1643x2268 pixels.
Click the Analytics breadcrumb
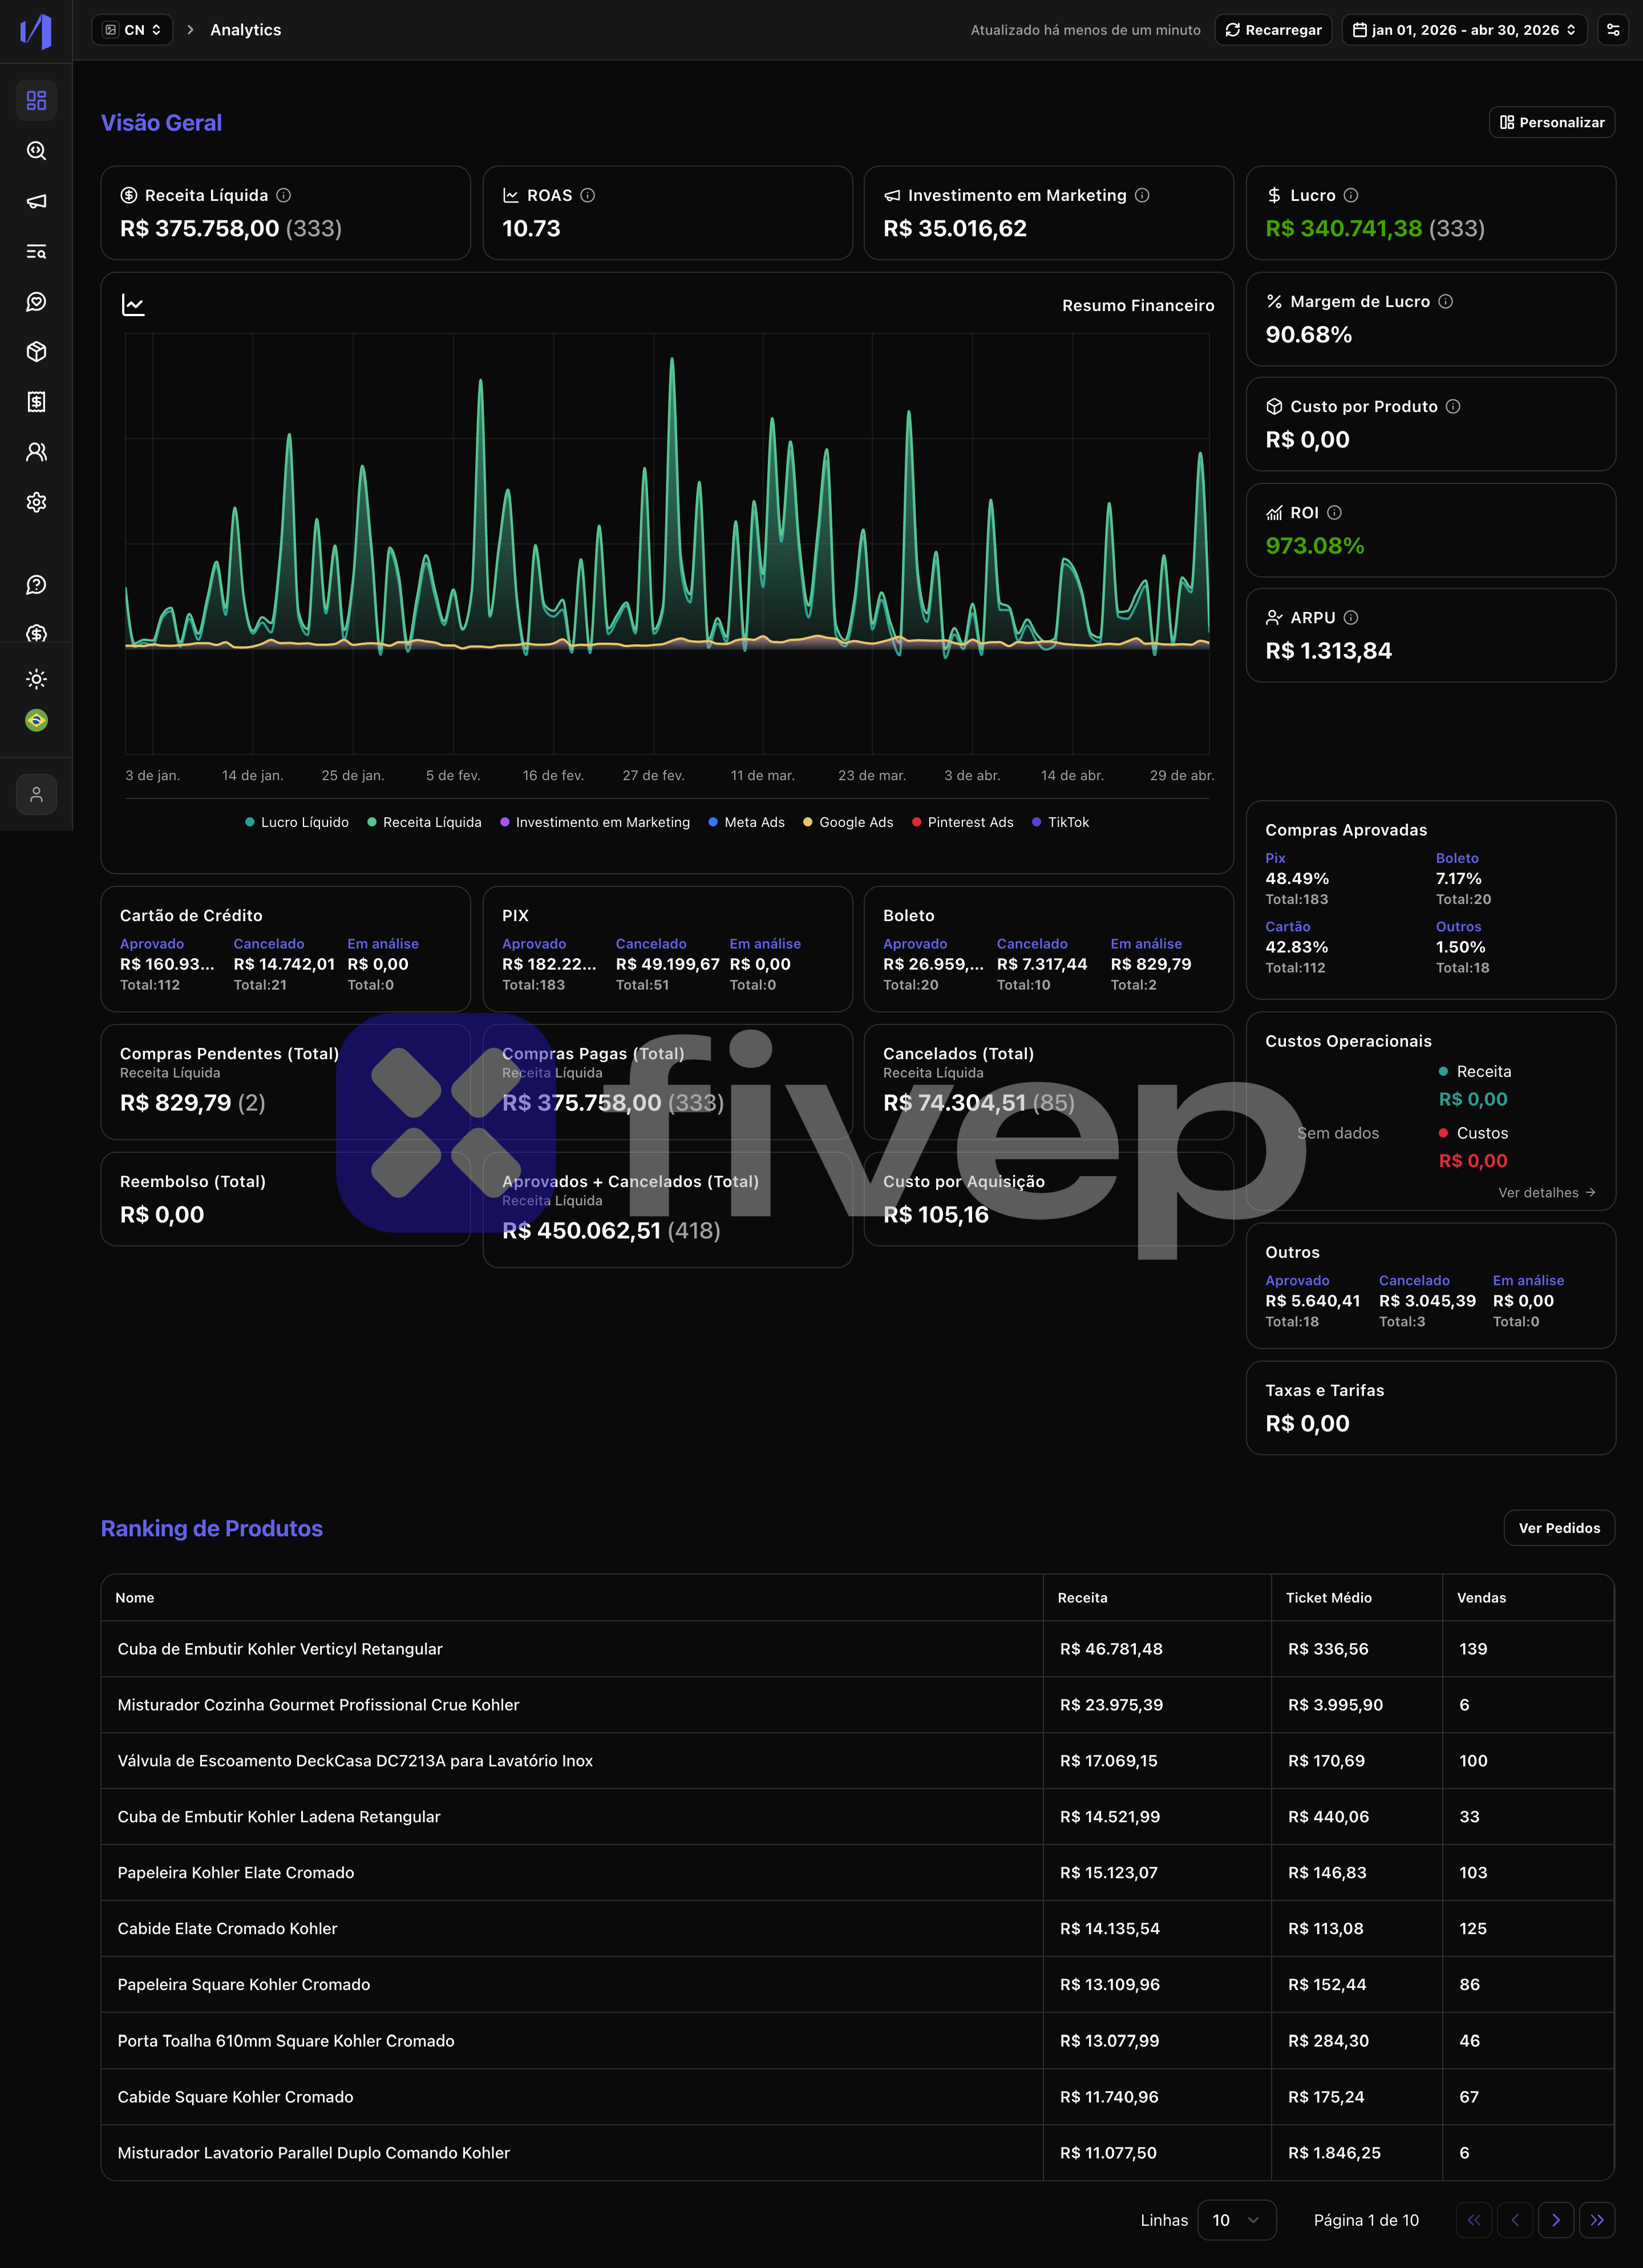click(246, 30)
